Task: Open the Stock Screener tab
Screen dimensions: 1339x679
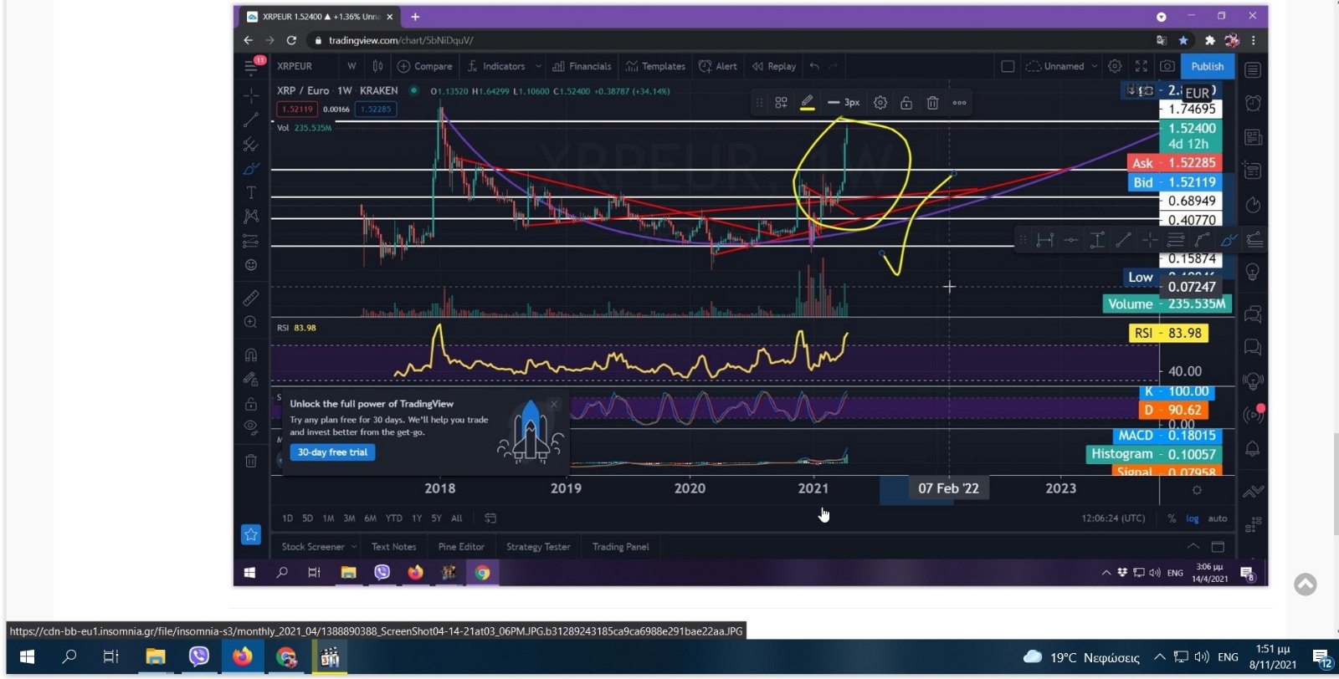Action: coord(313,547)
